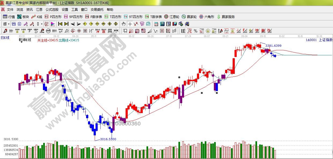Click the percent (%) drawing tool
This screenshot has height=159, width=333.
(x=195, y=31)
